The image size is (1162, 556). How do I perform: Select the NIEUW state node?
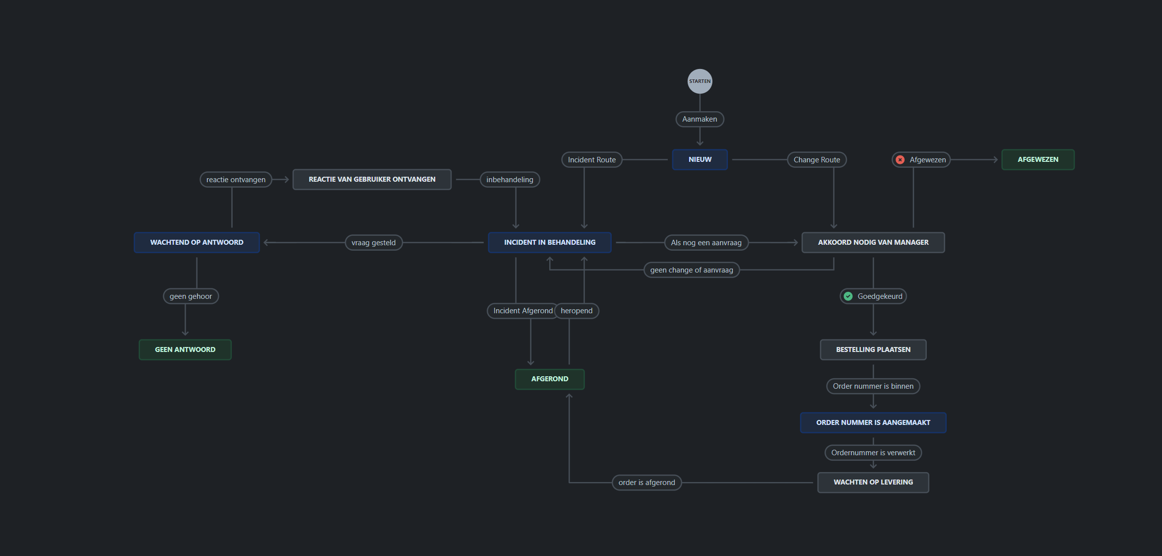click(x=700, y=159)
